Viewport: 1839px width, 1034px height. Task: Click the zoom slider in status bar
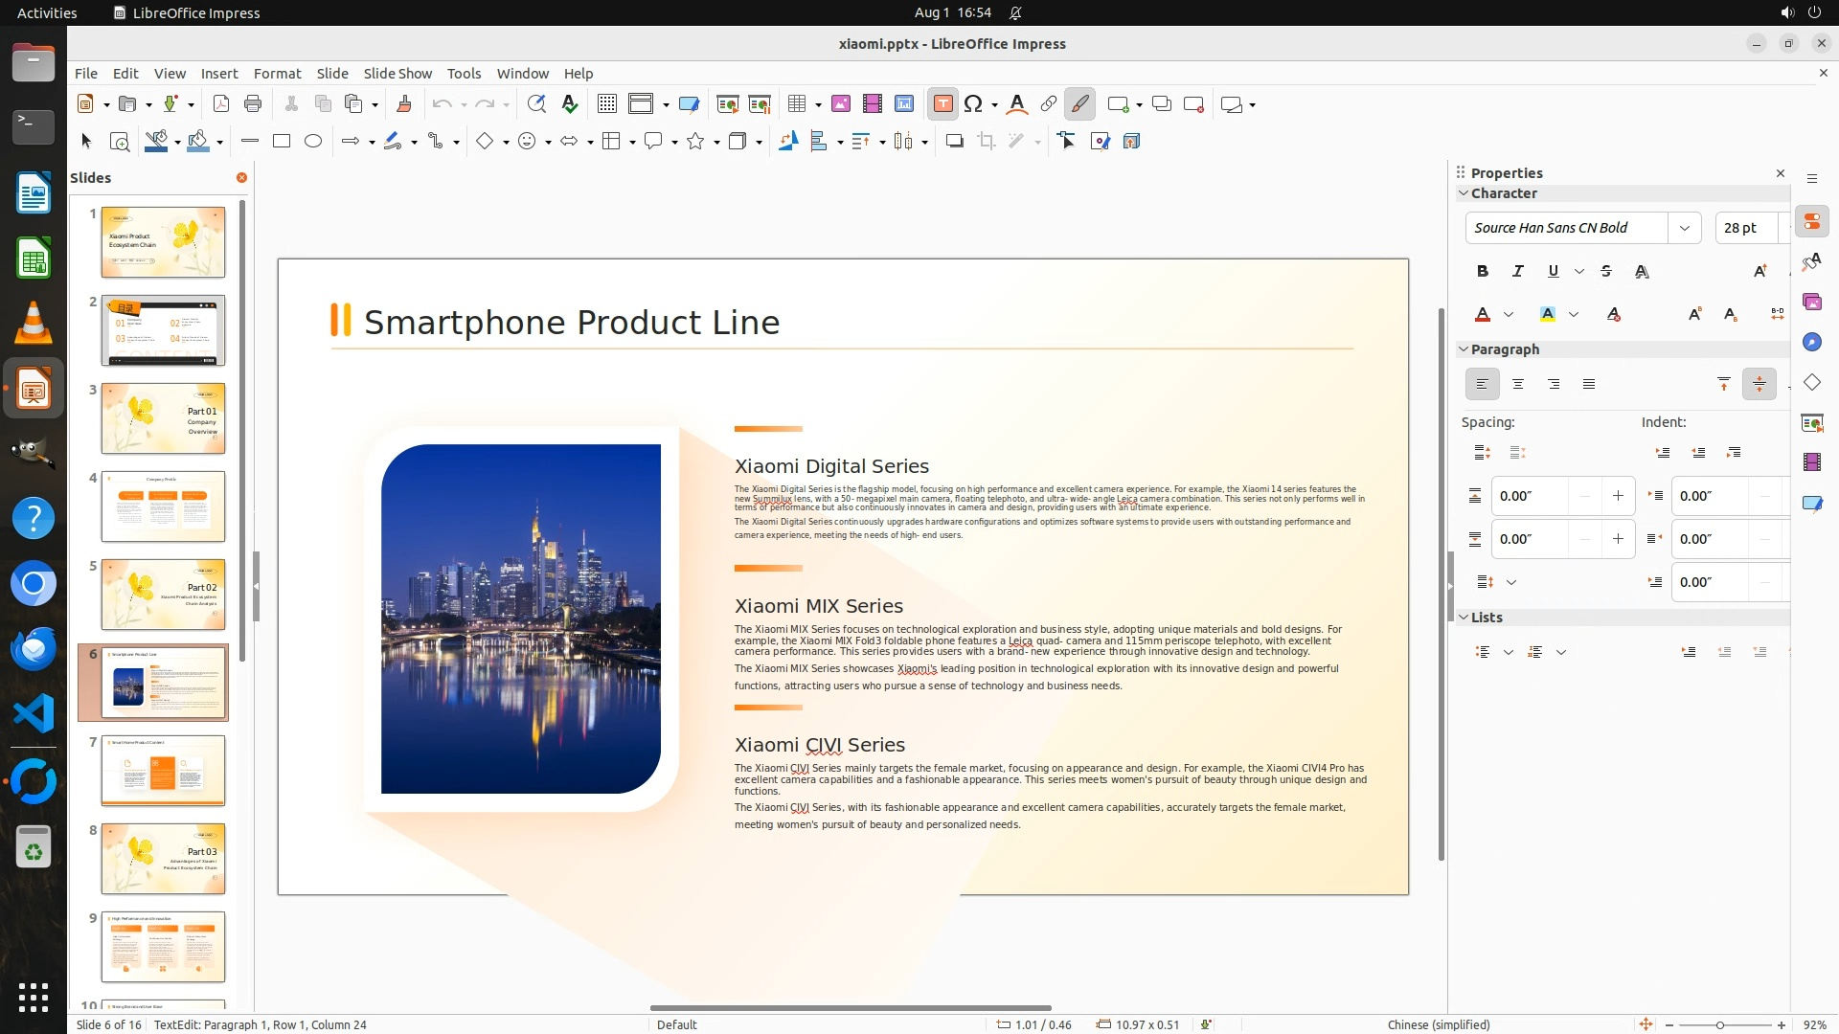pos(1720,1025)
